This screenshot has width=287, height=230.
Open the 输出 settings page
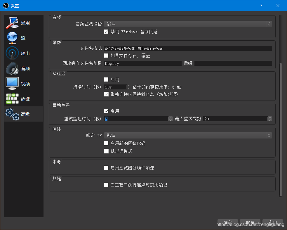[x=23, y=53]
